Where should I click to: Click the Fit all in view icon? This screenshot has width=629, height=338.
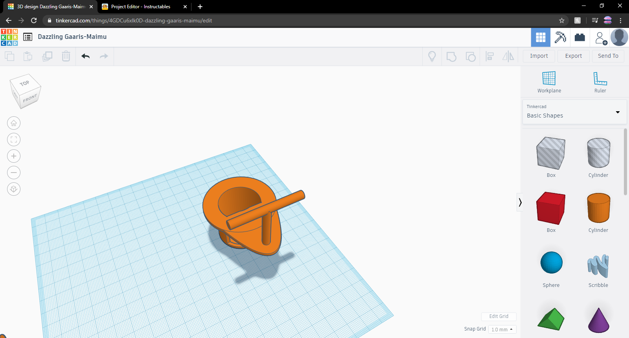point(14,140)
